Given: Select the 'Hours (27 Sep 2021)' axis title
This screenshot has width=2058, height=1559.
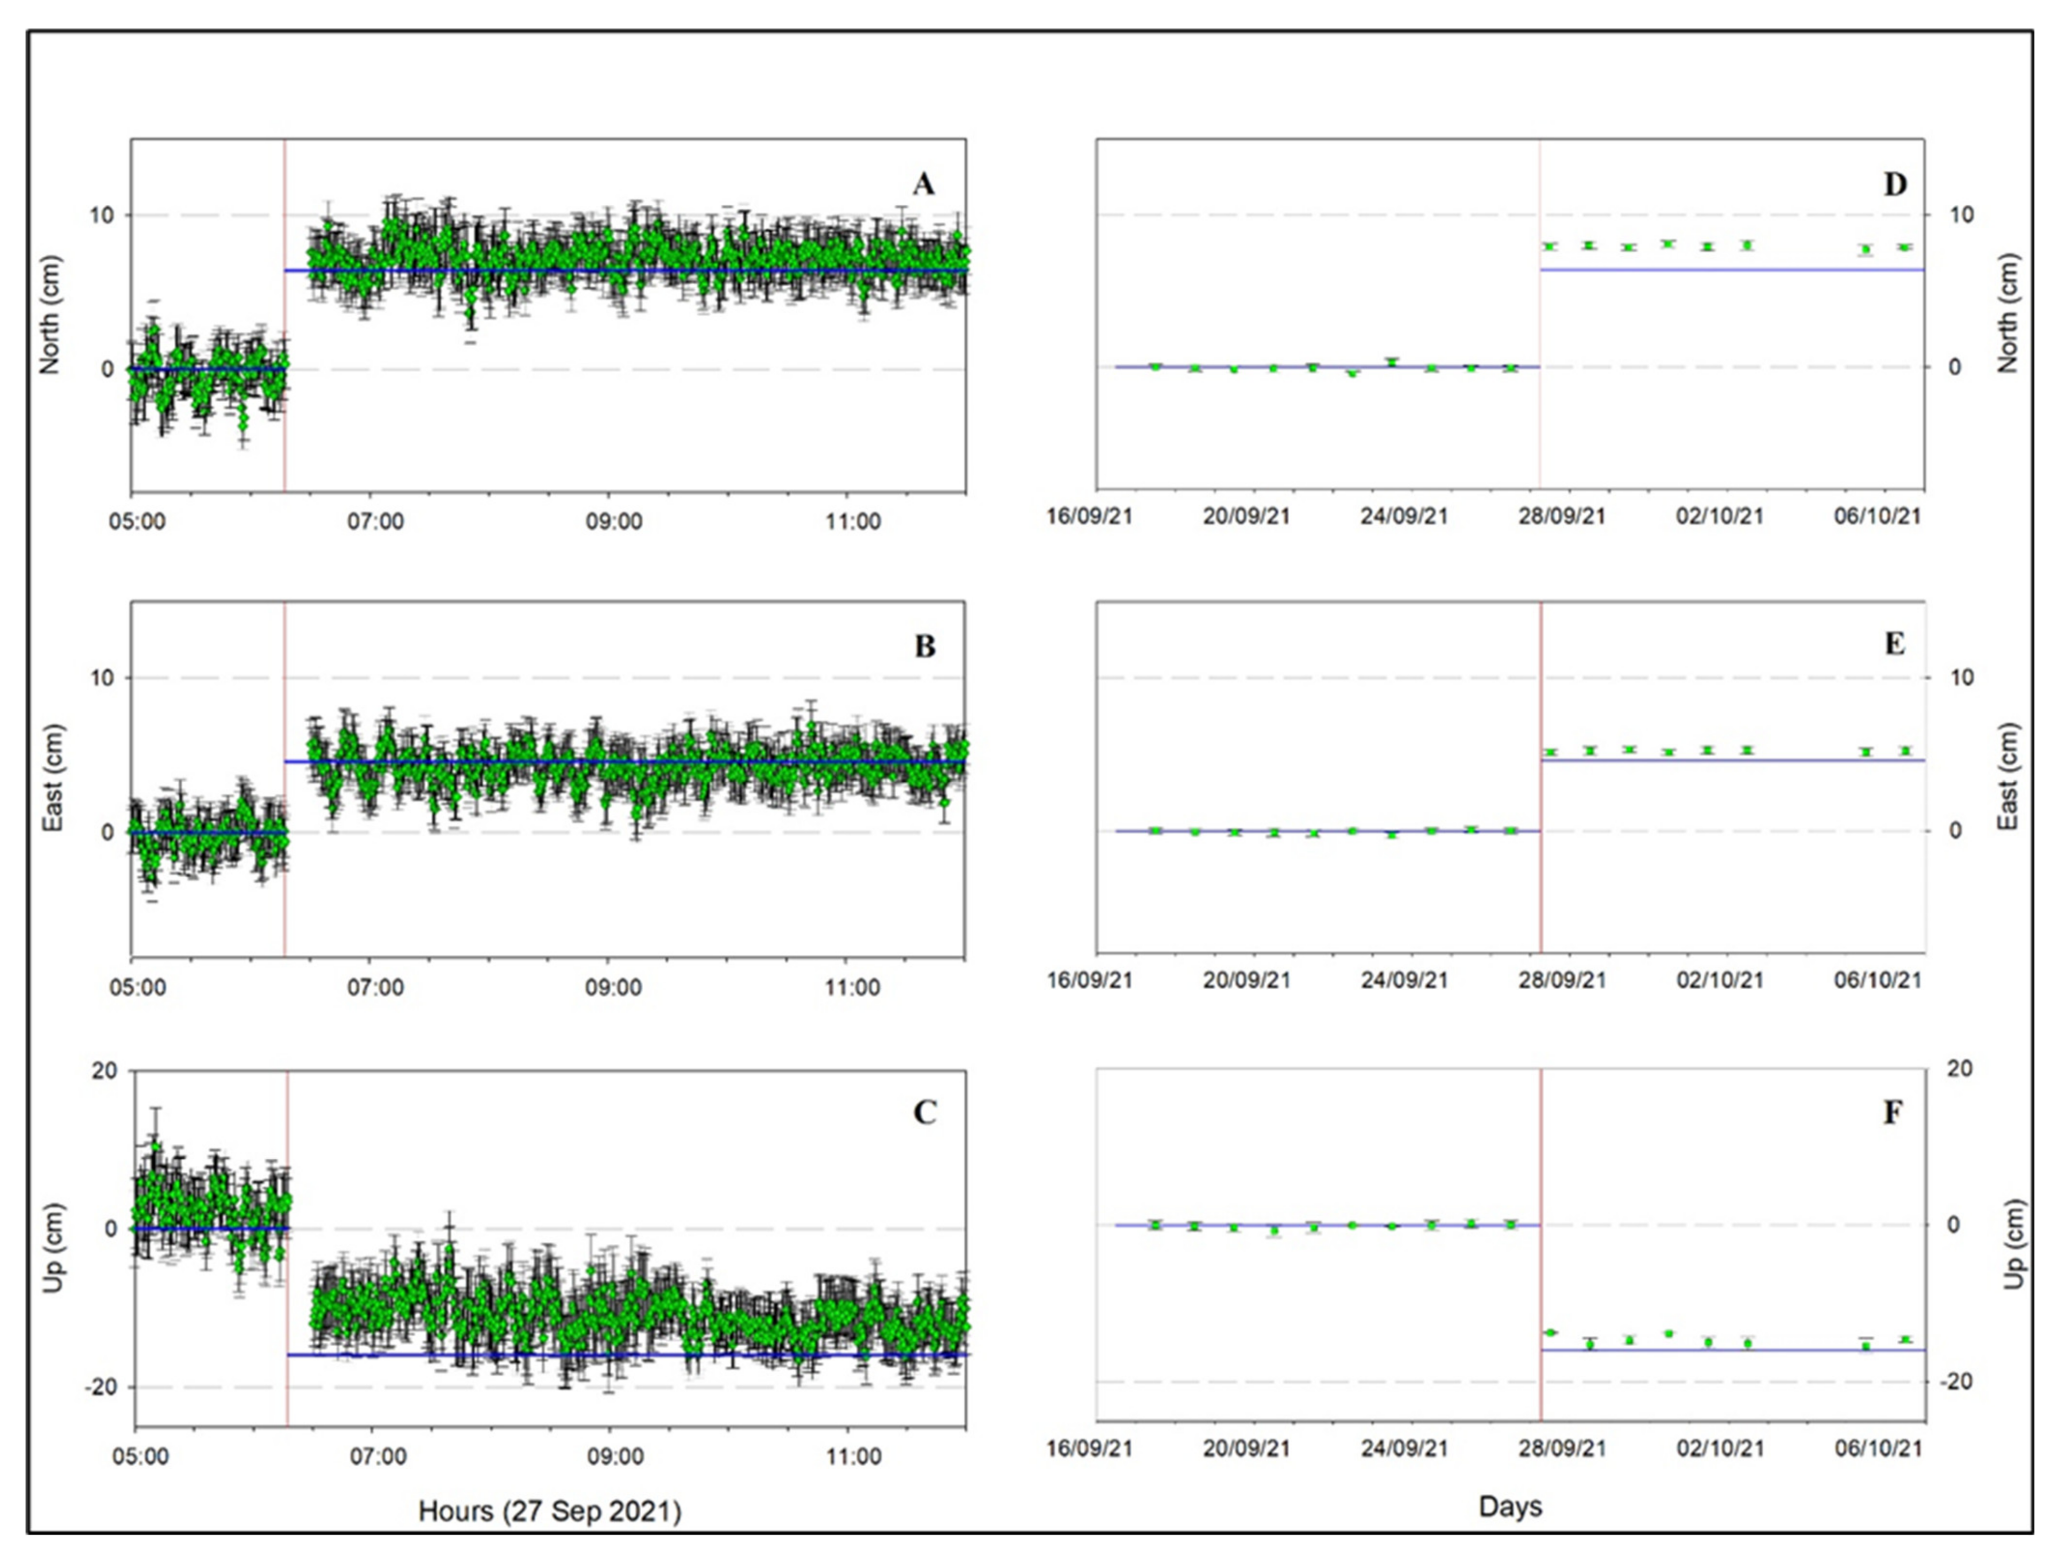Looking at the screenshot, I should click(550, 1511).
